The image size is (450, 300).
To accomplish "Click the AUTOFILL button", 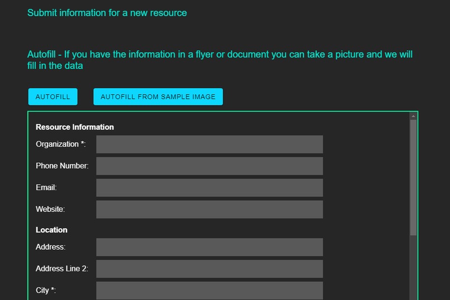I will tap(53, 96).
